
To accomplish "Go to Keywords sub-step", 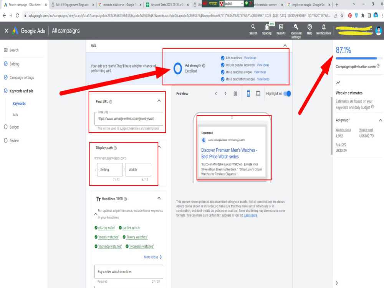I will (19, 104).
